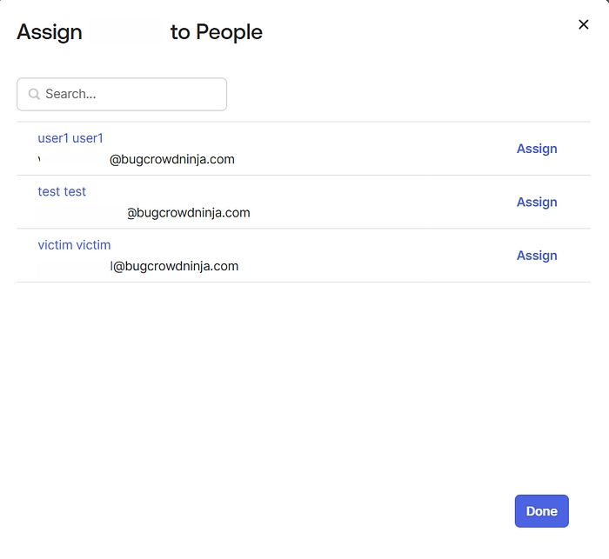Assign to user1 user1
609x559 pixels.
click(537, 149)
